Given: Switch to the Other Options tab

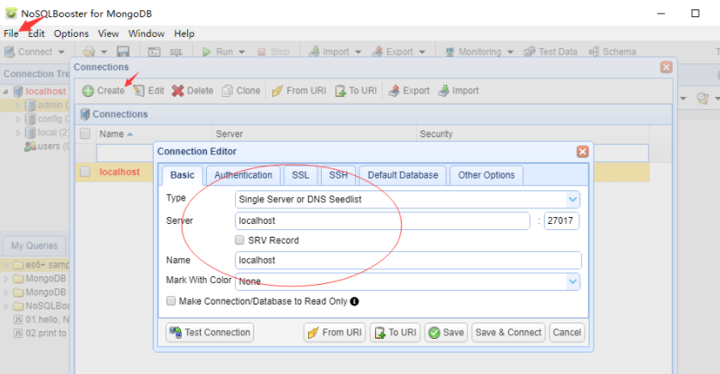Looking at the screenshot, I should [x=487, y=175].
